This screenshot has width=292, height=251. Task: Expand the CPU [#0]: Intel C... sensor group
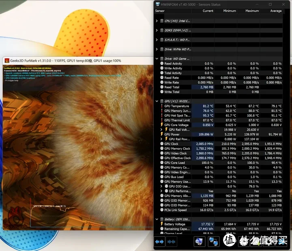click(x=157, y=21)
